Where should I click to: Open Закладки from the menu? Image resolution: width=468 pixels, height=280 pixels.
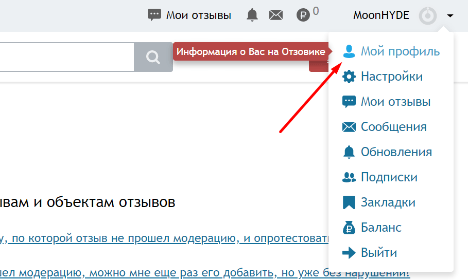coord(379,202)
